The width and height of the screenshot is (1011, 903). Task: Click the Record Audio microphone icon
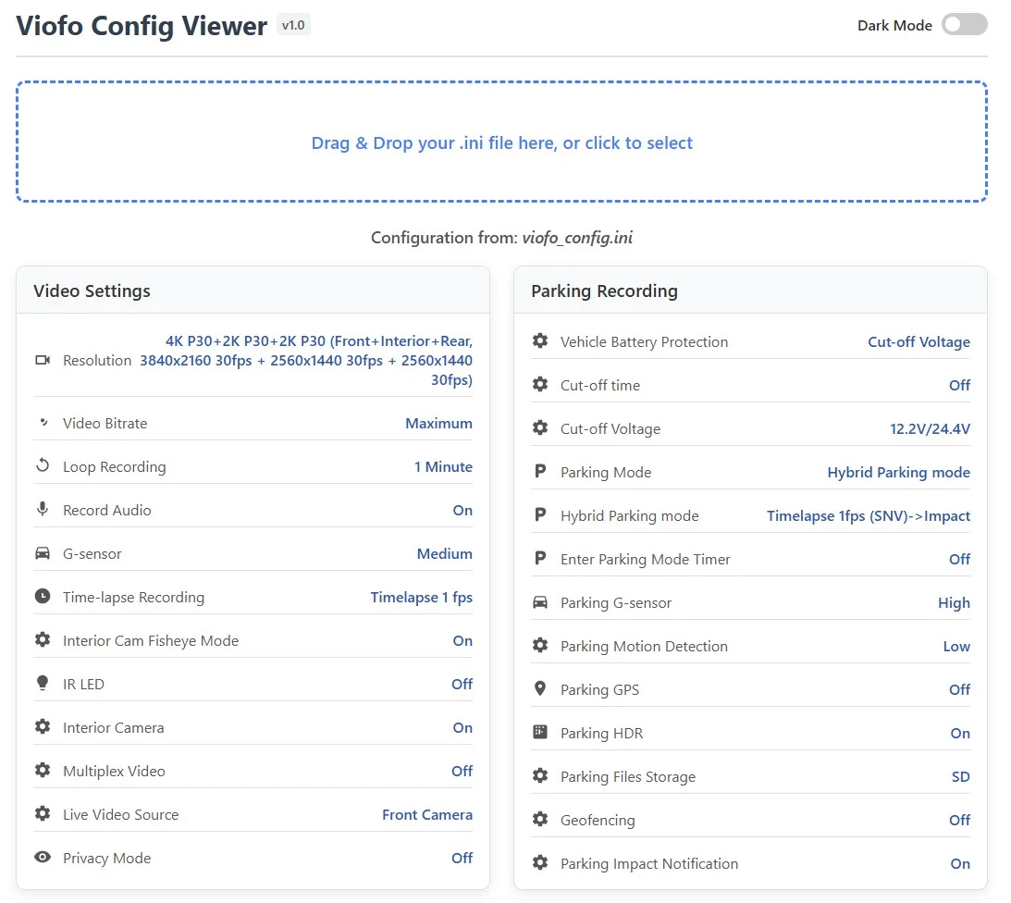click(43, 509)
